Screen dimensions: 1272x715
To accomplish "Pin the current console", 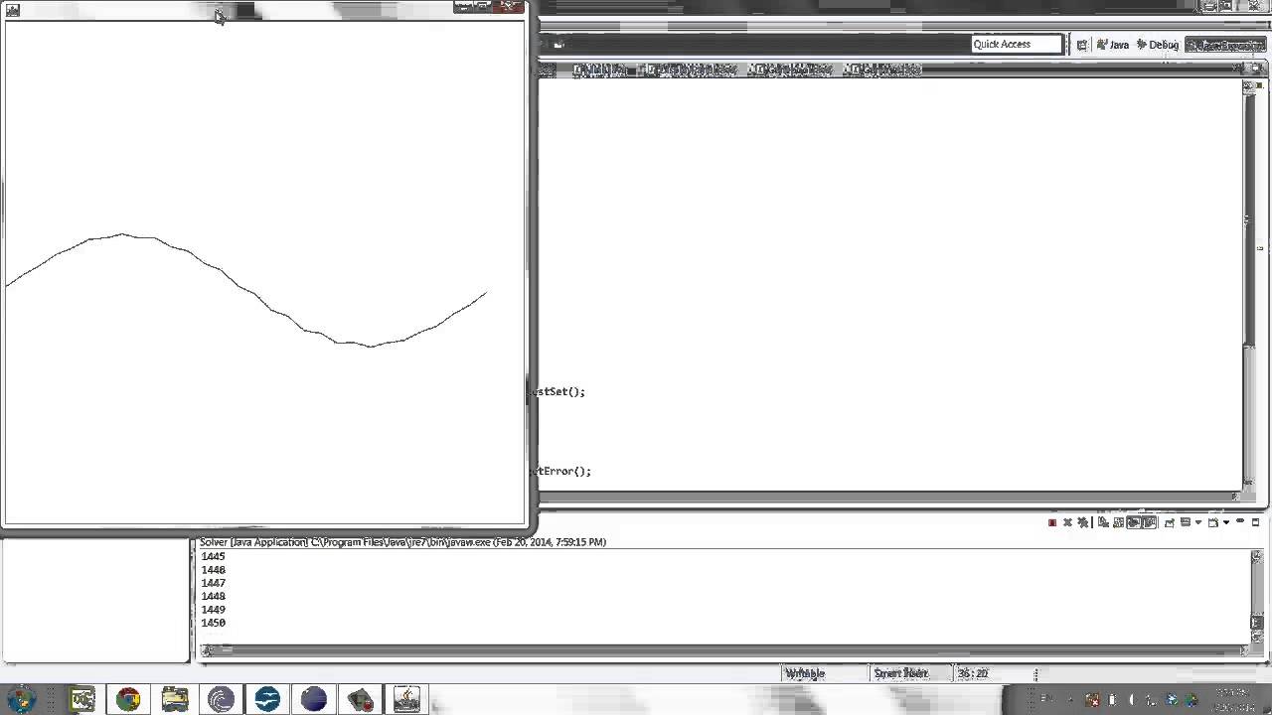I will click(x=1170, y=522).
